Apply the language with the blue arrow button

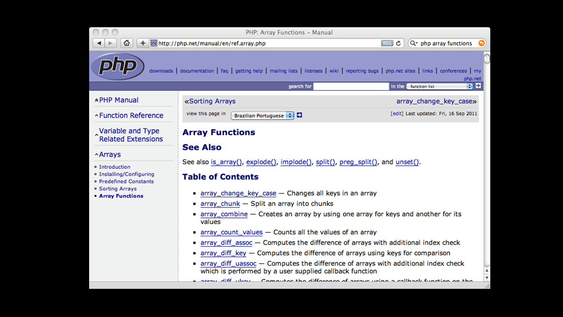click(299, 115)
